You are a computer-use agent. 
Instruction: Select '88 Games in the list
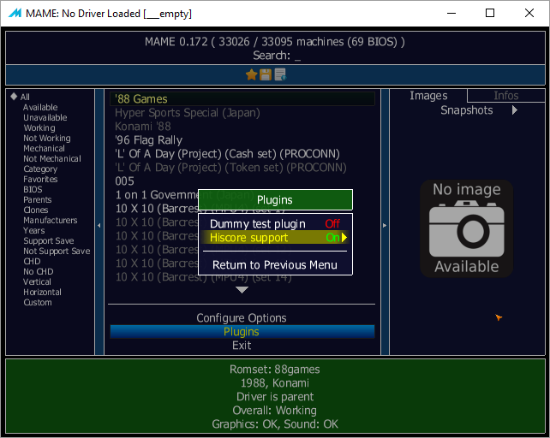click(242, 99)
